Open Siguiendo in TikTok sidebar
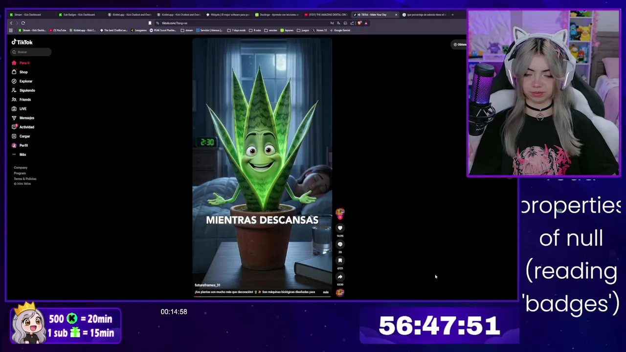Screen dimensions: 626x352 coord(23,90)
